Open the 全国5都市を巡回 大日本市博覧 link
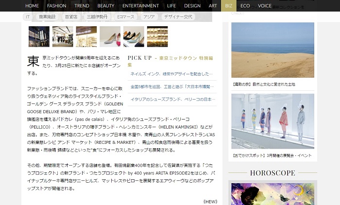The height and width of the screenshot is (205, 340). point(172,87)
